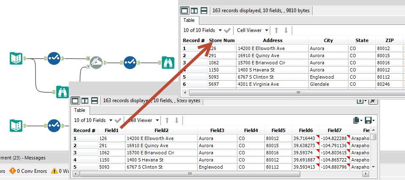The width and height of the screenshot is (405, 180).
Task: Click the Field6 column header
Action: [x=306, y=130]
